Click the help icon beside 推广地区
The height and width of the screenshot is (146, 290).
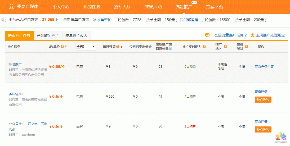[x=225, y=47]
